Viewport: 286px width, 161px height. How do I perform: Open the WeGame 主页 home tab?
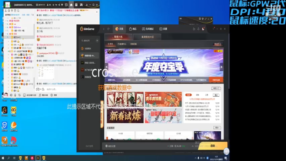[x=119, y=29]
